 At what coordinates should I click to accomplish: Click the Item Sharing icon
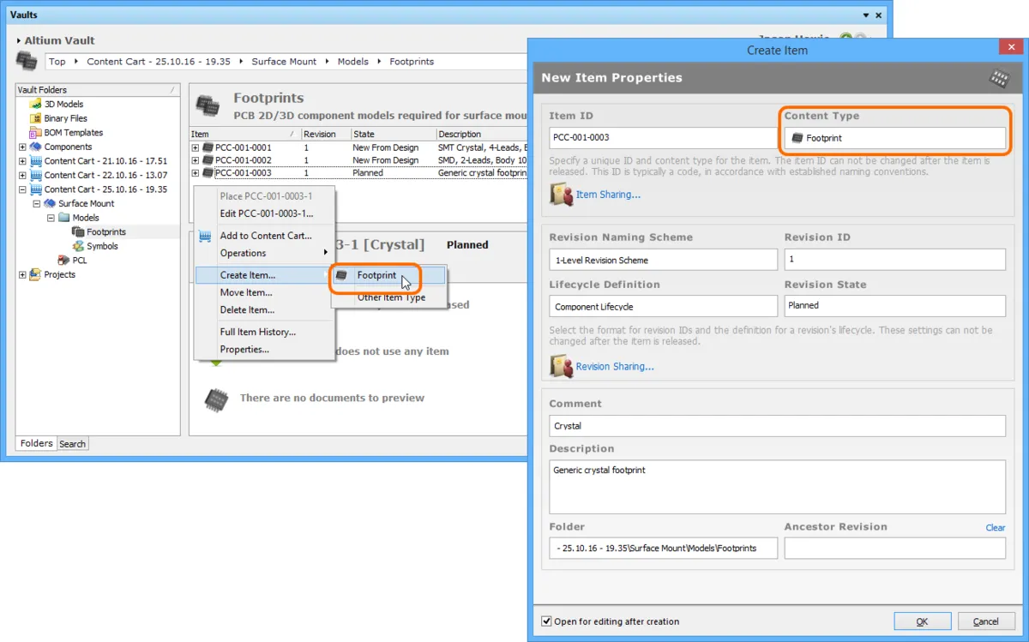(562, 195)
